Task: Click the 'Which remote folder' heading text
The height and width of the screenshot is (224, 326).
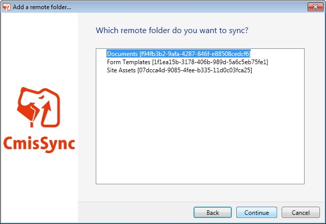Action: 172,31
